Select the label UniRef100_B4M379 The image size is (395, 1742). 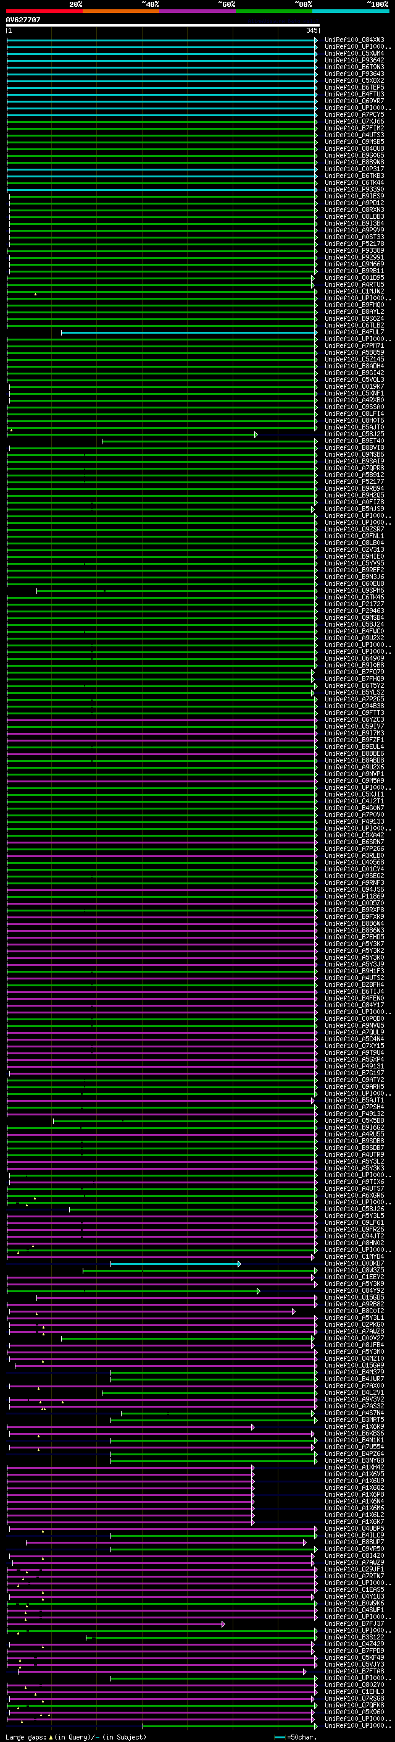(354, 1372)
